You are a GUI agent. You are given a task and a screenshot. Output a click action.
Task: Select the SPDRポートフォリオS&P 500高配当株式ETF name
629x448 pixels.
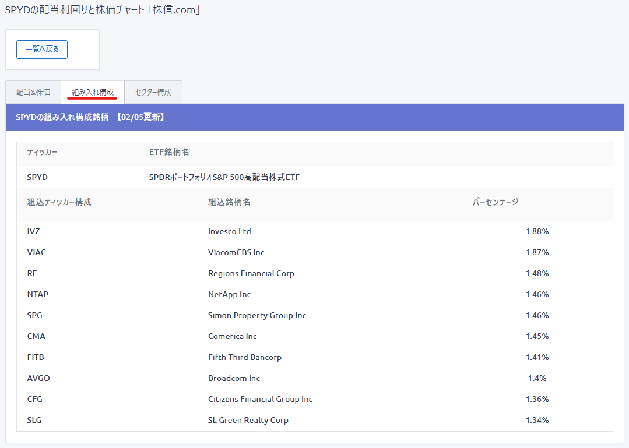224,177
